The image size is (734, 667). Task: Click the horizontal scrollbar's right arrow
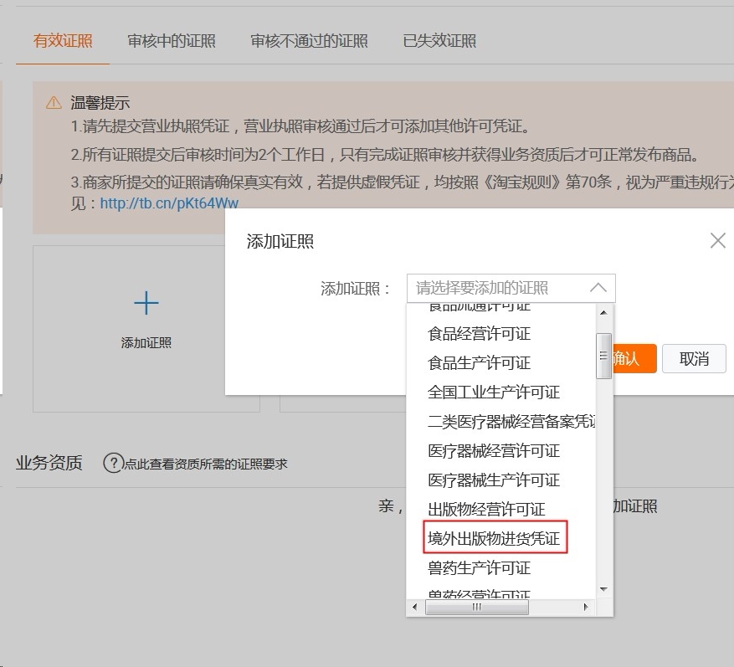[x=585, y=608]
